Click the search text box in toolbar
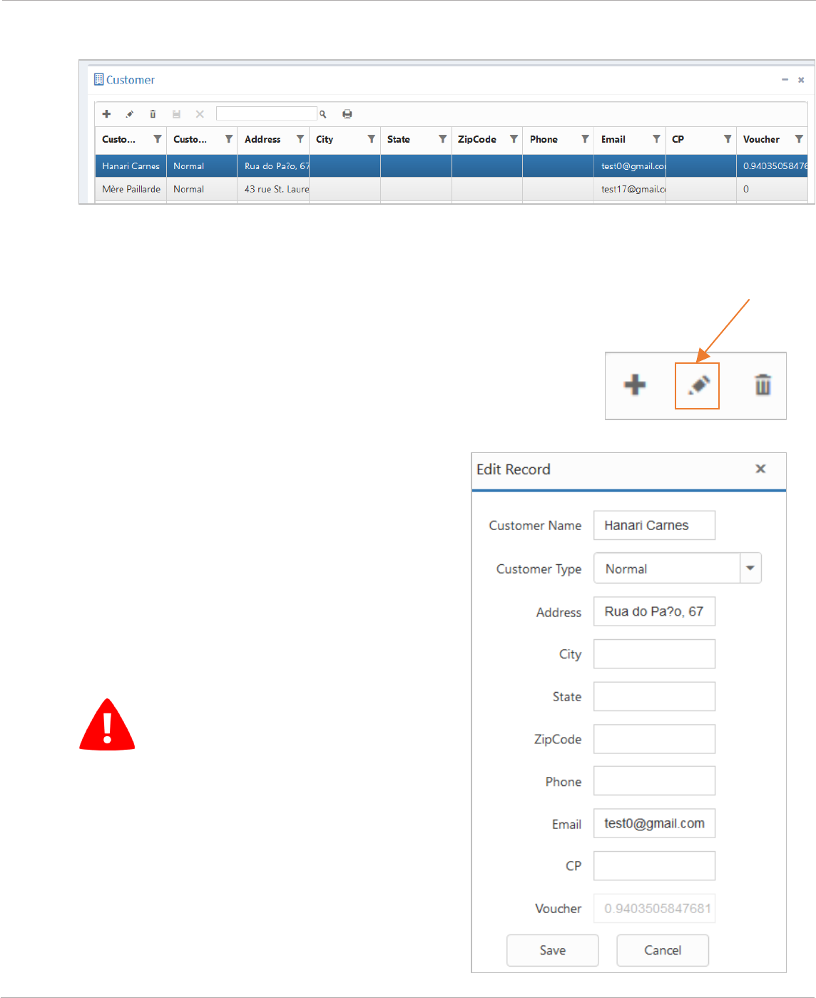 click(x=267, y=113)
